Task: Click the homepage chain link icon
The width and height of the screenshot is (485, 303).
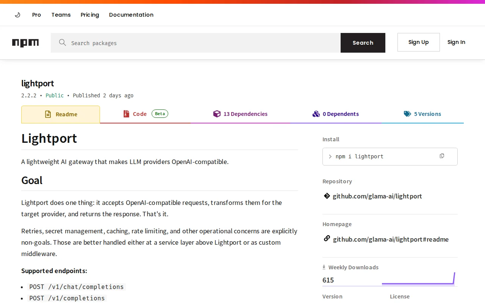Action: 327,239
